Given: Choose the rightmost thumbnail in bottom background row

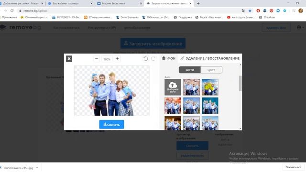Looking at the screenshot, I should 210,123.
